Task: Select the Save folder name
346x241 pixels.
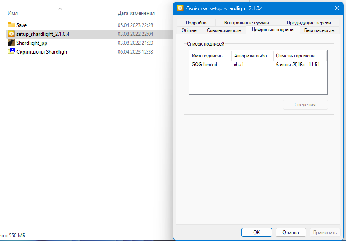Action: click(x=22, y=25)
